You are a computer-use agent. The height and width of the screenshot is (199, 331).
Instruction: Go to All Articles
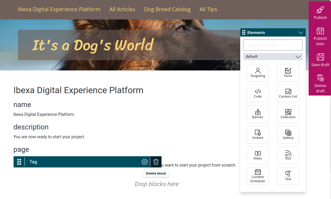click(122, 9)
